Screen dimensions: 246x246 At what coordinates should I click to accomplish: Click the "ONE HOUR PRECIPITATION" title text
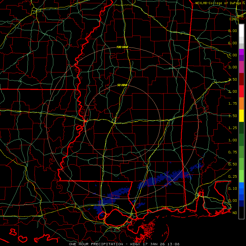96,244
